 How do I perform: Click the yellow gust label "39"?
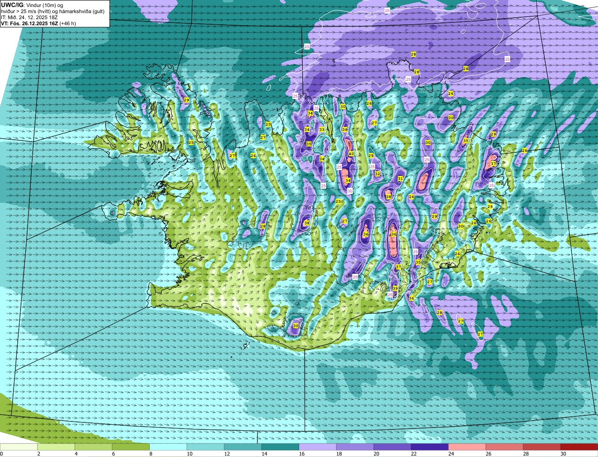[395, 288]
